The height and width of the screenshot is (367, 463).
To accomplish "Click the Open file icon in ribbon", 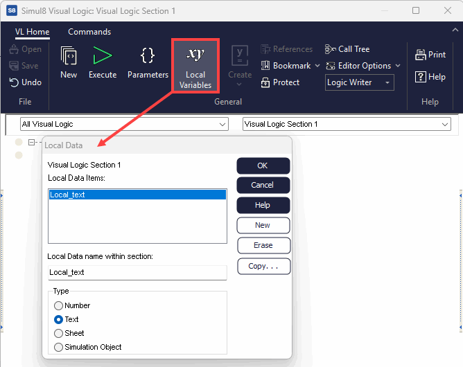I will (14, 49).
